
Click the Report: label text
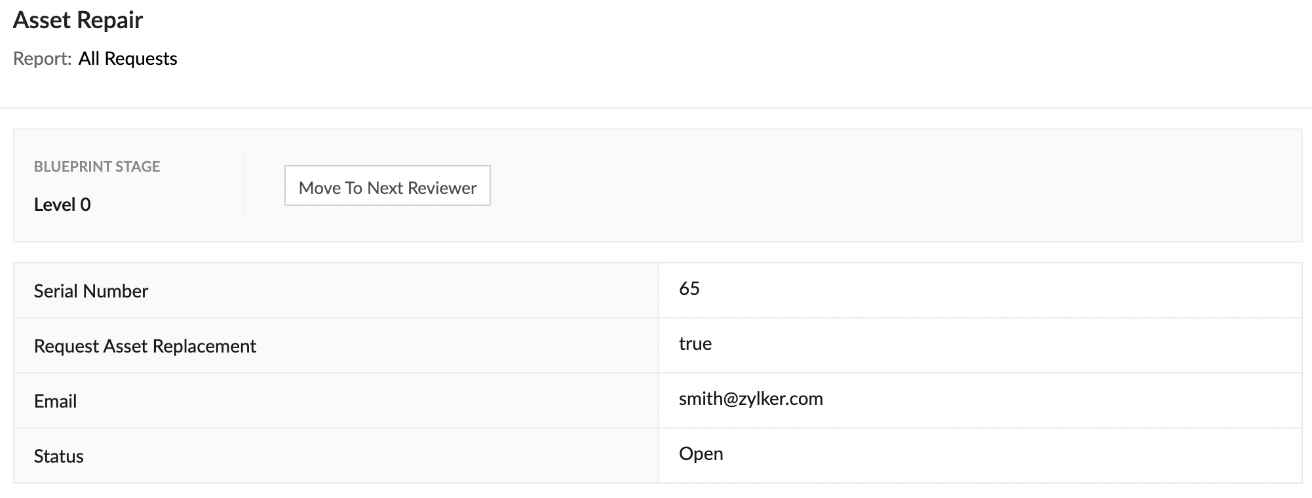pos(42,59)
